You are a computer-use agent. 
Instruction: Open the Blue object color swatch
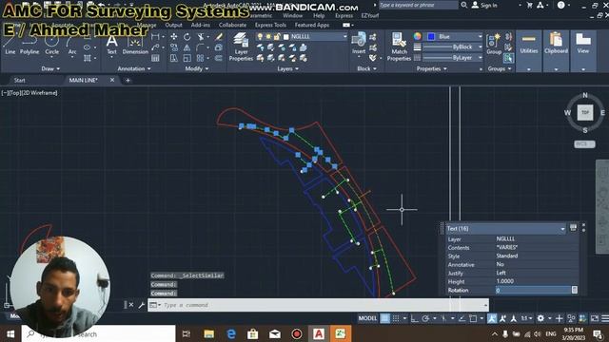(431, 36)
